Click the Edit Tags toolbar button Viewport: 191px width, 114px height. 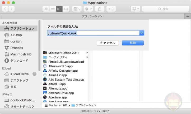coord(111,9)
